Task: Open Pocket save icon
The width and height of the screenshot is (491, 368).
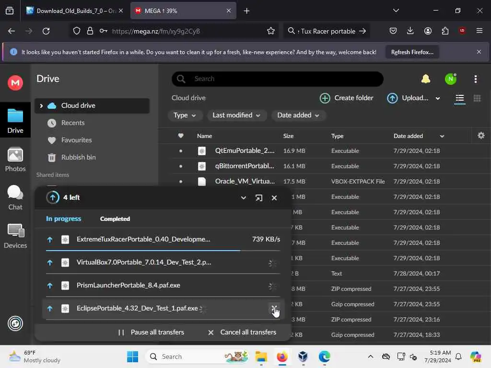Action: [x=393, y=31]
